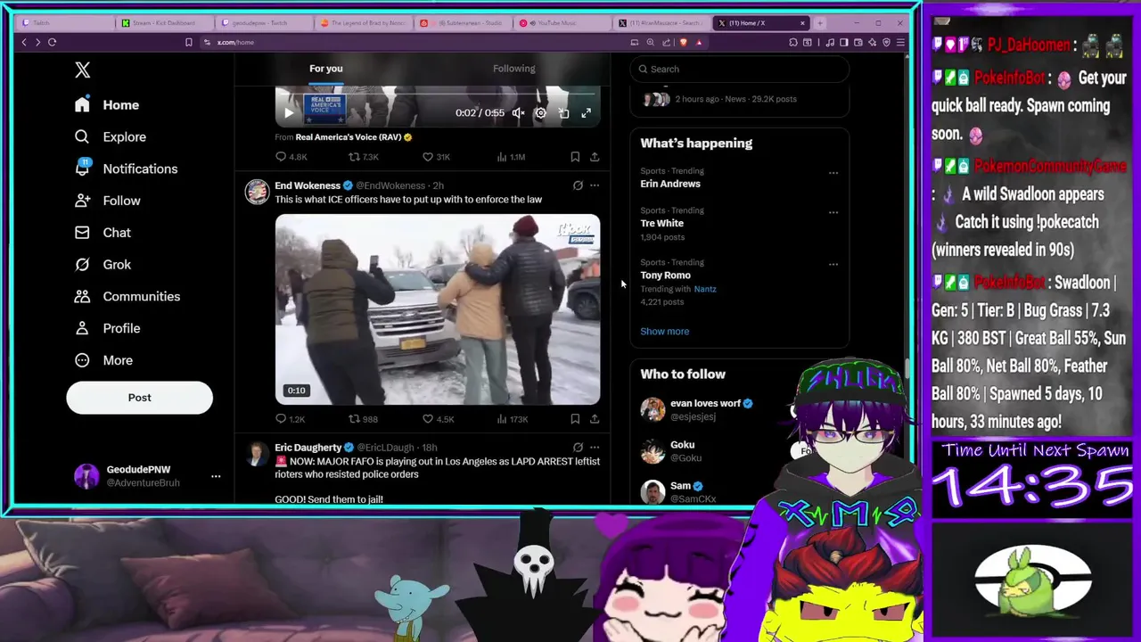This screenshot has width=1141, height=642.
Task: Open Goku suggested profile
Action: pyautogui.click(x=683, y=444)
